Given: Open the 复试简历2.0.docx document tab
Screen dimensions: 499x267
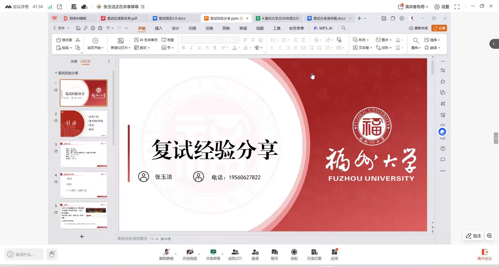Looking at the screenshot, I should 172,18.
